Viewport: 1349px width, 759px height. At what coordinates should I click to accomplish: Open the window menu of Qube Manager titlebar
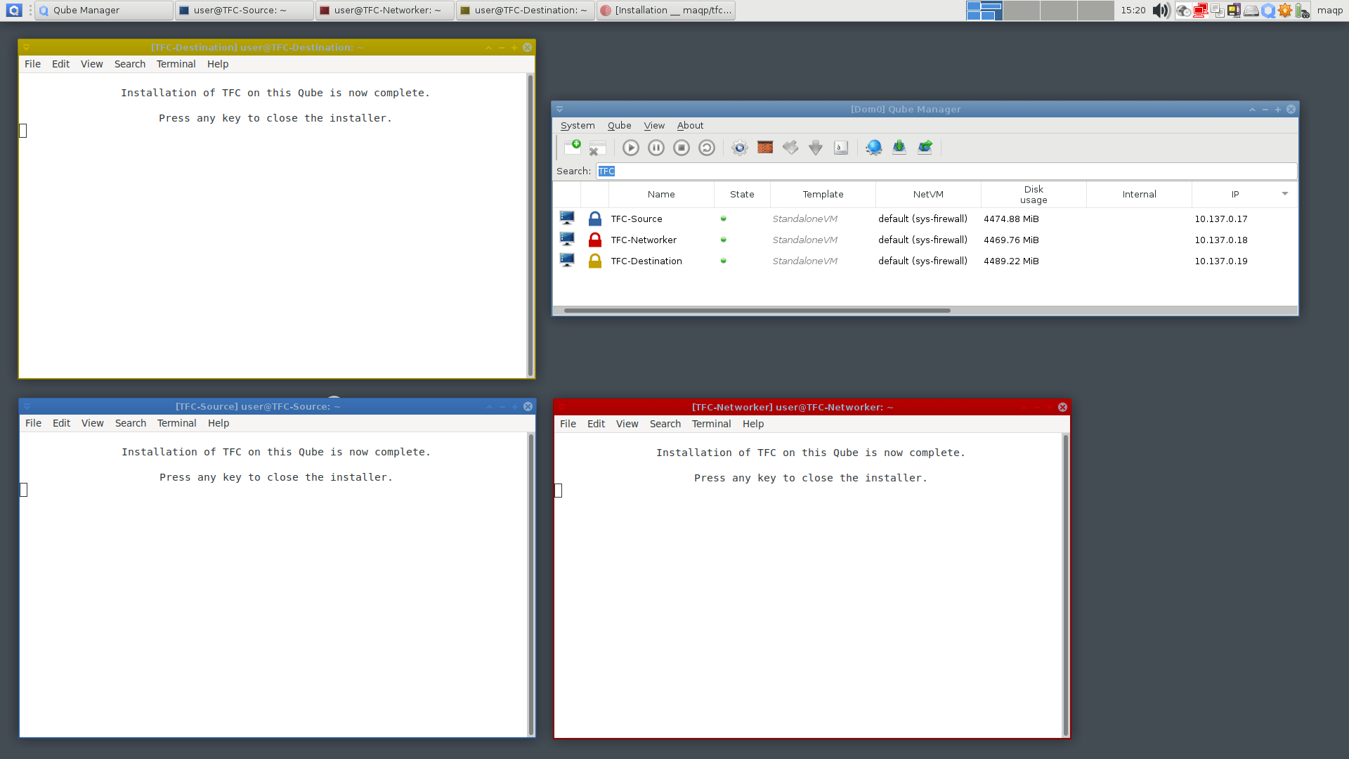[560, 110]
